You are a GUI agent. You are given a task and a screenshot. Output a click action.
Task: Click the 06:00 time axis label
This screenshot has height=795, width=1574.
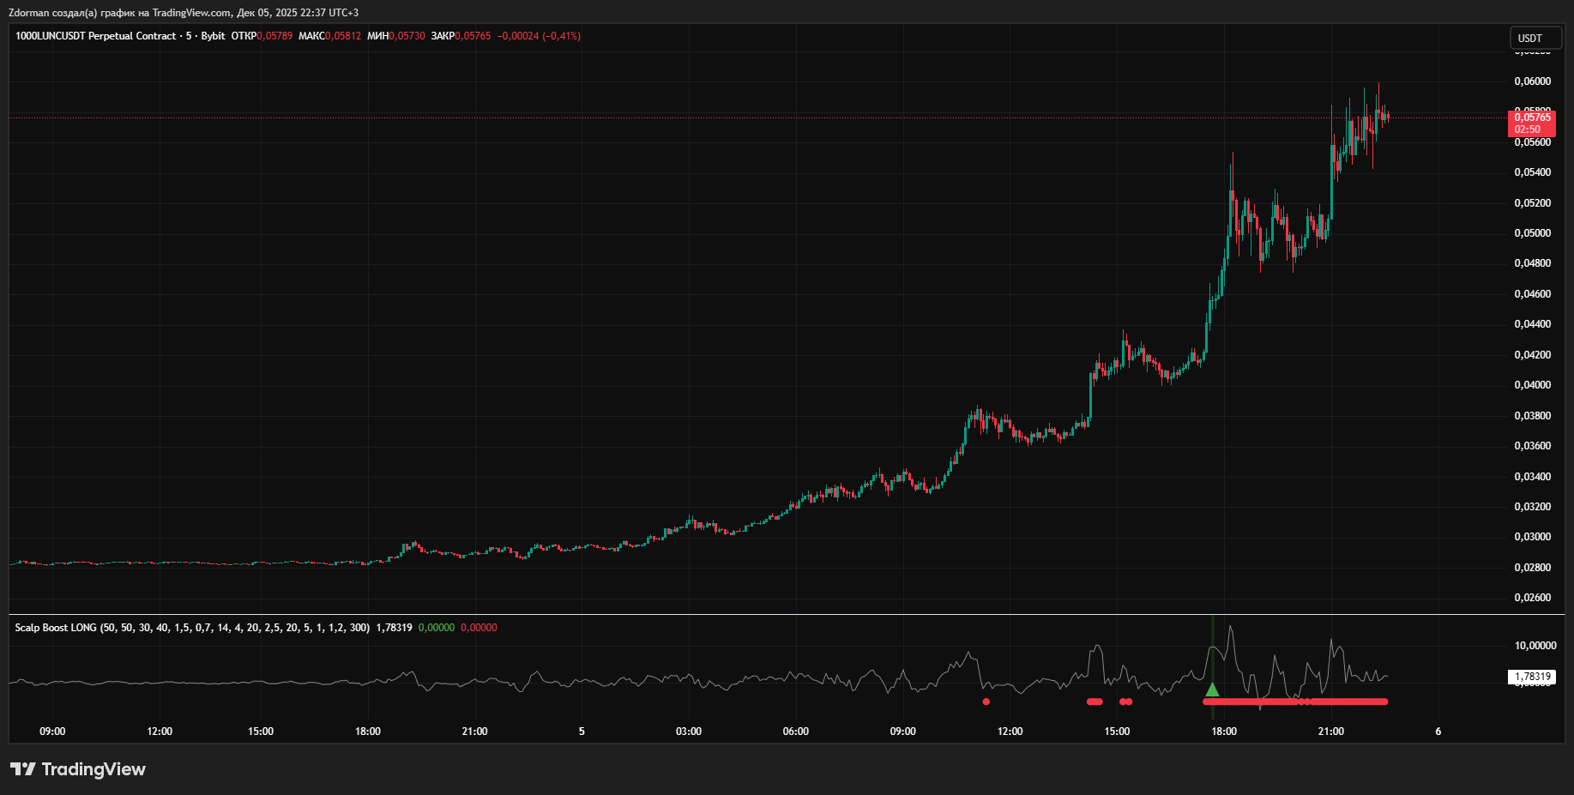(796, 732)
